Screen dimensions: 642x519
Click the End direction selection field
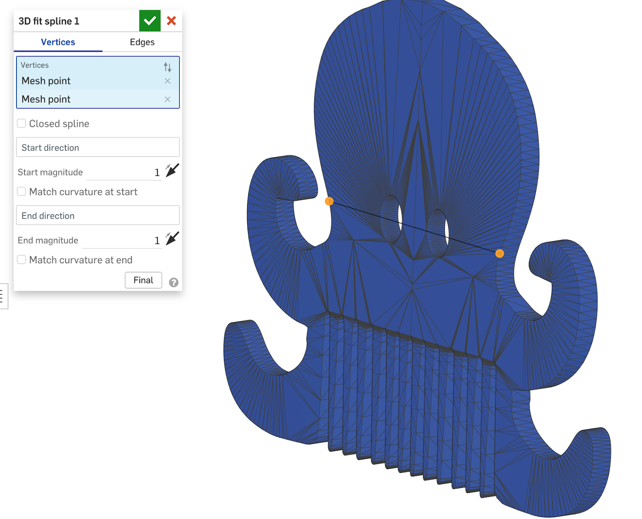coord(98,216)
